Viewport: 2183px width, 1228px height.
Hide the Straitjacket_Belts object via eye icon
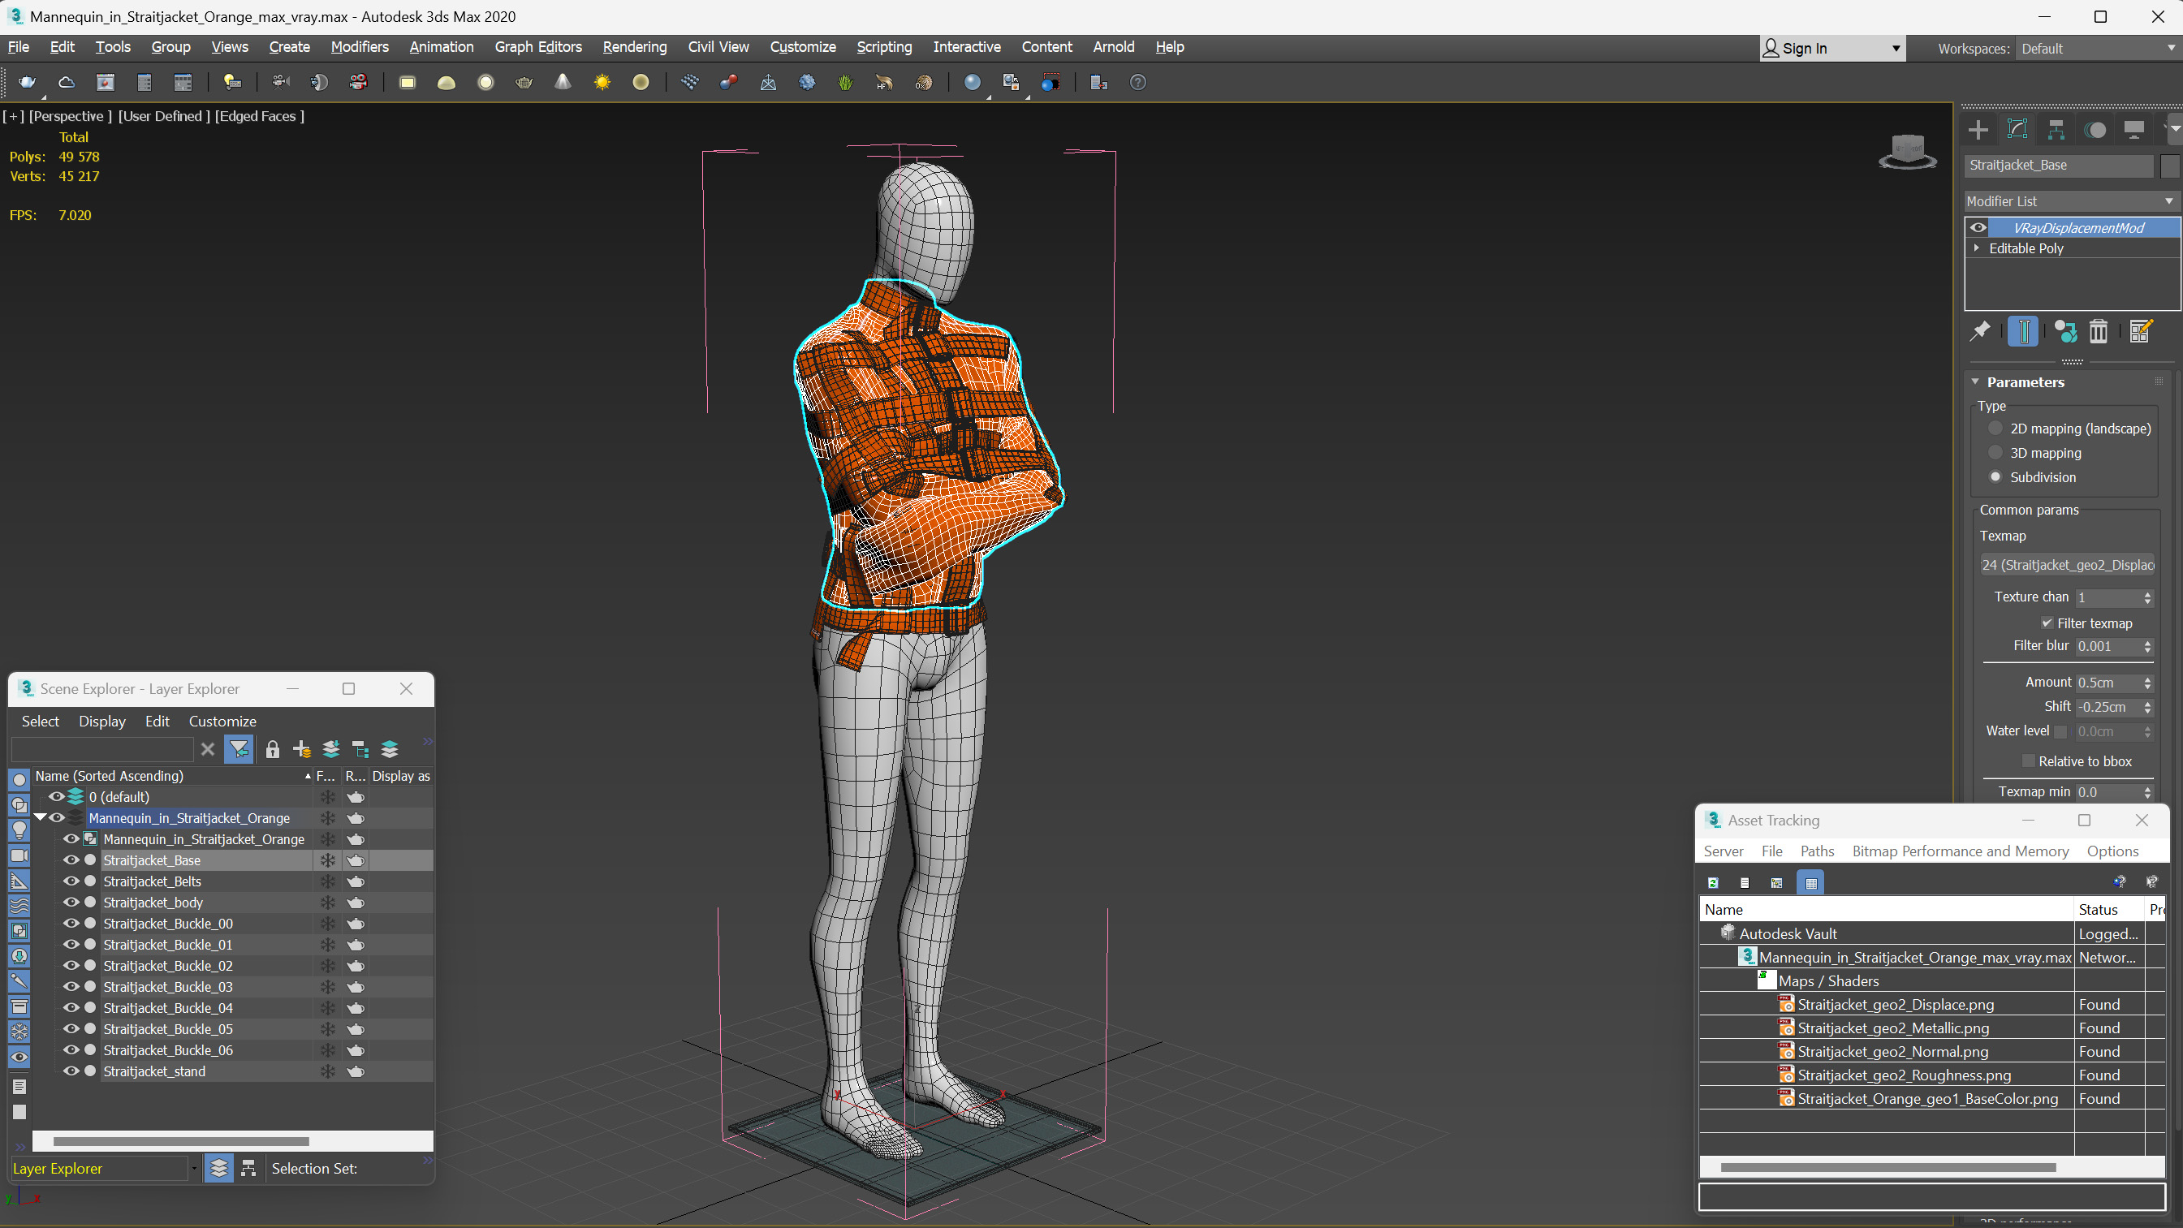pos(71,881)
